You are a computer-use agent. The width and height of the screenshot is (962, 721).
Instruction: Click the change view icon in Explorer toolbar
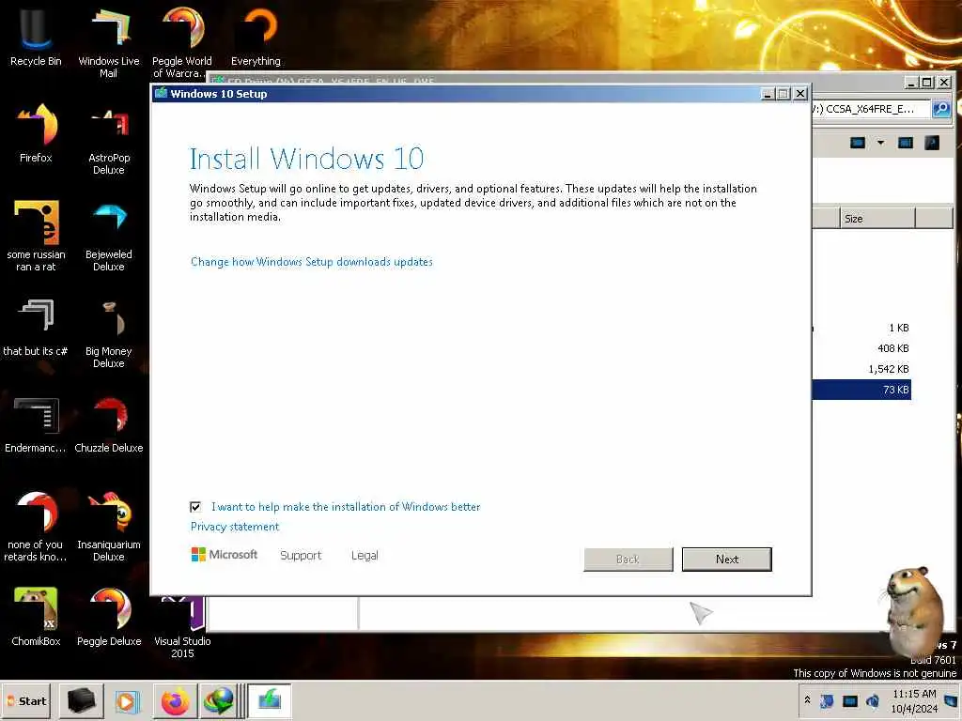[x=858, y=143]
